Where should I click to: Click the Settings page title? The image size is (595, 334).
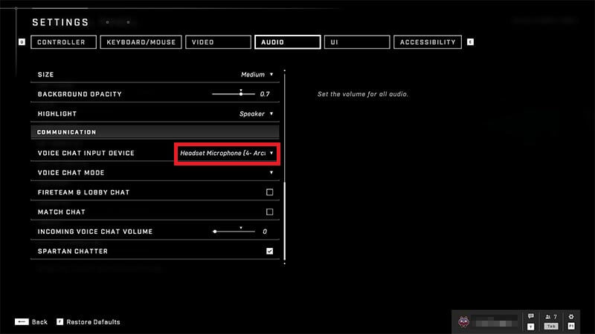[x=60, y=22]
